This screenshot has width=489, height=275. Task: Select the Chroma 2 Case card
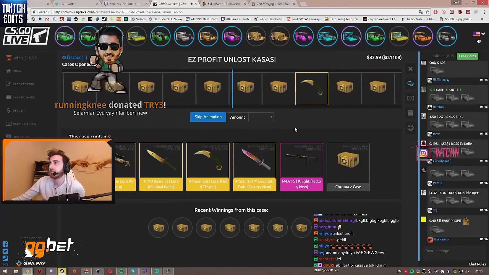348,167
